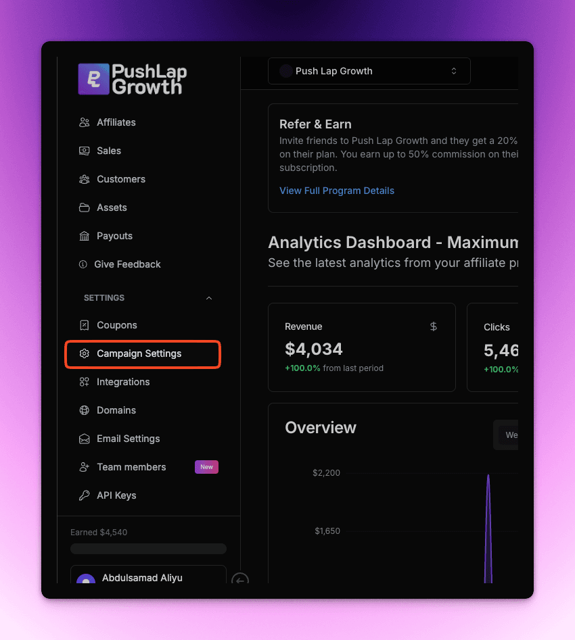Collapse the Settings section chevron
The height and width of the screenshot is (640, 575).
(x=209, y=298)
